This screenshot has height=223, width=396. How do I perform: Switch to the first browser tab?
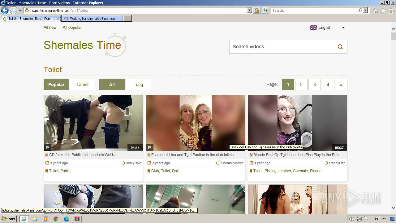tap(30, 19)
